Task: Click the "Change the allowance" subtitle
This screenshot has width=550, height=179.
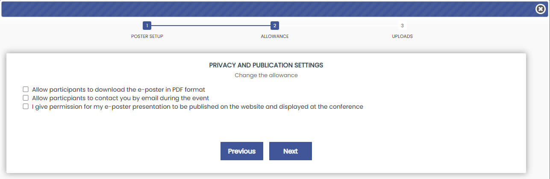Action: point(266,75)
